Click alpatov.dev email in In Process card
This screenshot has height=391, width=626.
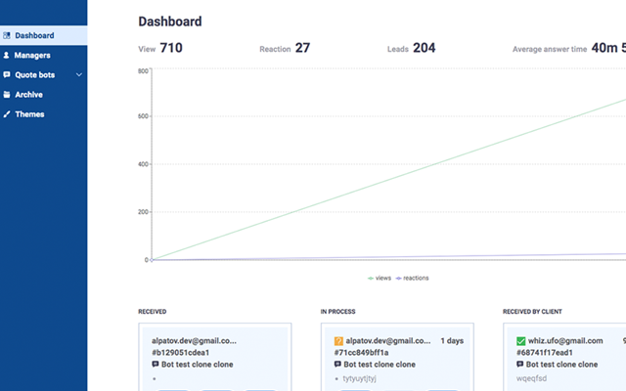[x=388, y=341]
